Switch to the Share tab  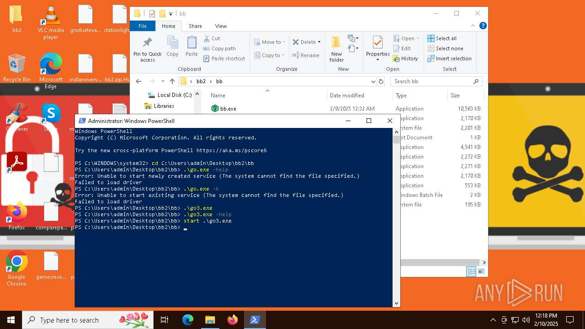(x=195, y=26)
